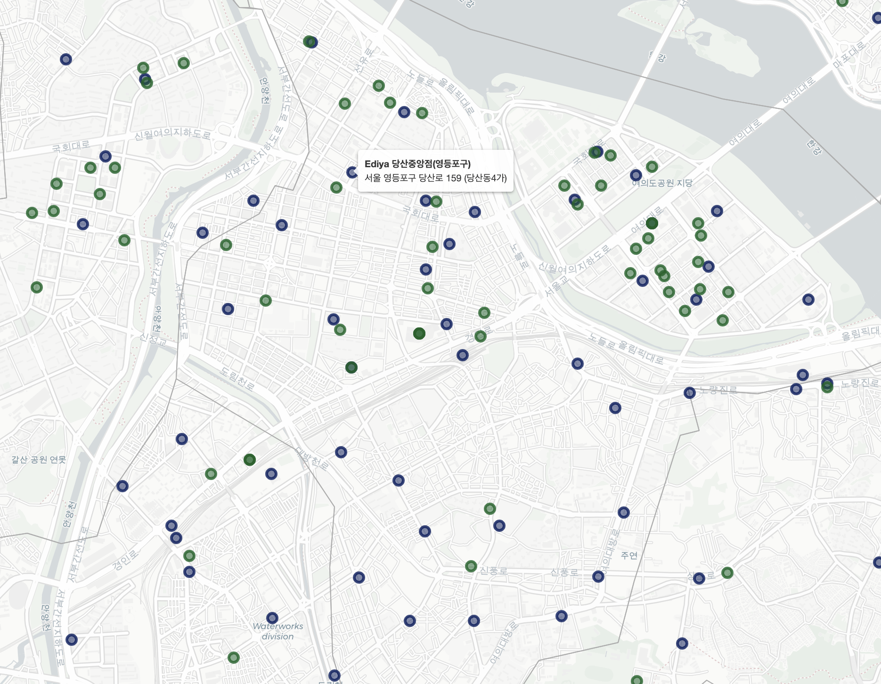881x684 pixels.
Task: Click the green marker below two blue markers near 경인로
Action: point(189,556)
